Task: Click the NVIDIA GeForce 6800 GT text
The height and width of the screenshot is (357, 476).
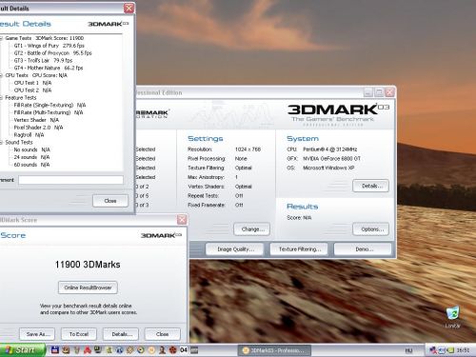Action: coord(331,158)
